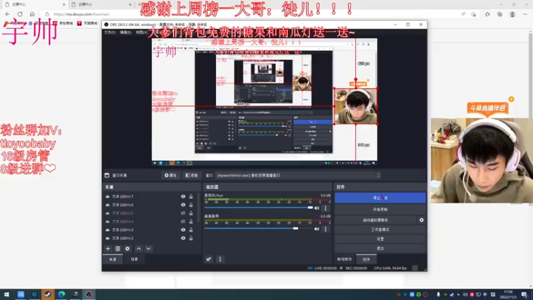Image resolution: width=533 pixels, height=300 pixels.
Task: Click the webcam source in OBS preview
Action: coord(356,106)
